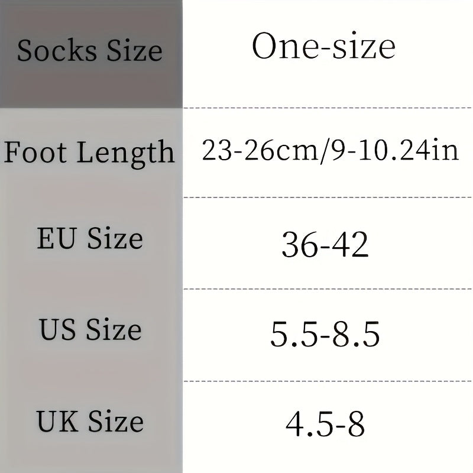The image size is (473, 473).
Task: Select the "One-size" value cell
Action: tap(323, 47)
